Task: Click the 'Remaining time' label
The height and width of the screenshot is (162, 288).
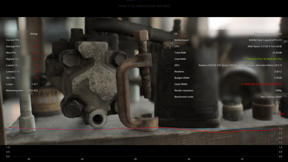Action: [14, 90]
